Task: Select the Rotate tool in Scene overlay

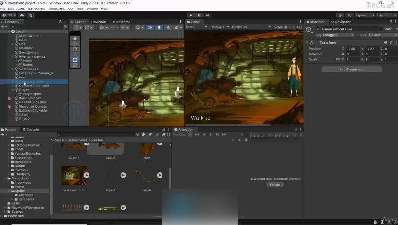Action: 75,49
